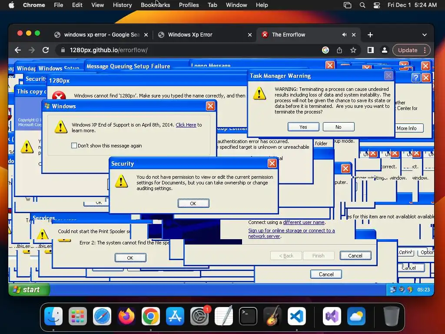The image size is (445, 334).
Task: Launch Safari from the dock
Action: [102, 316]
